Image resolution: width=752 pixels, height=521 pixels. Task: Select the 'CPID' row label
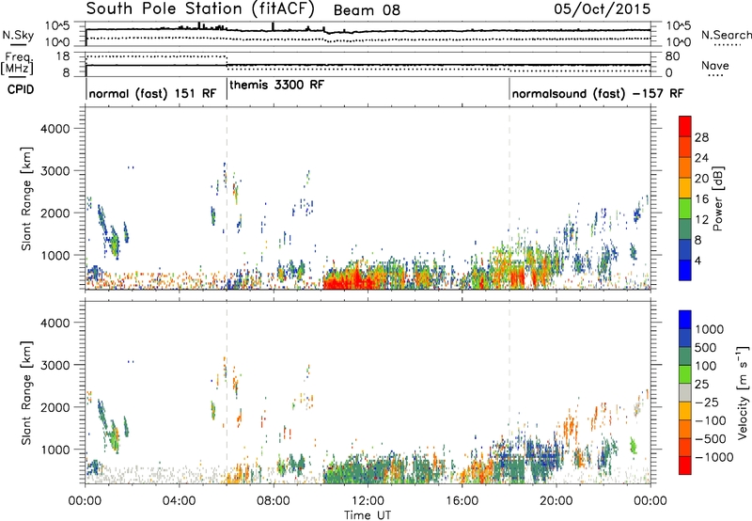(21, 89)
